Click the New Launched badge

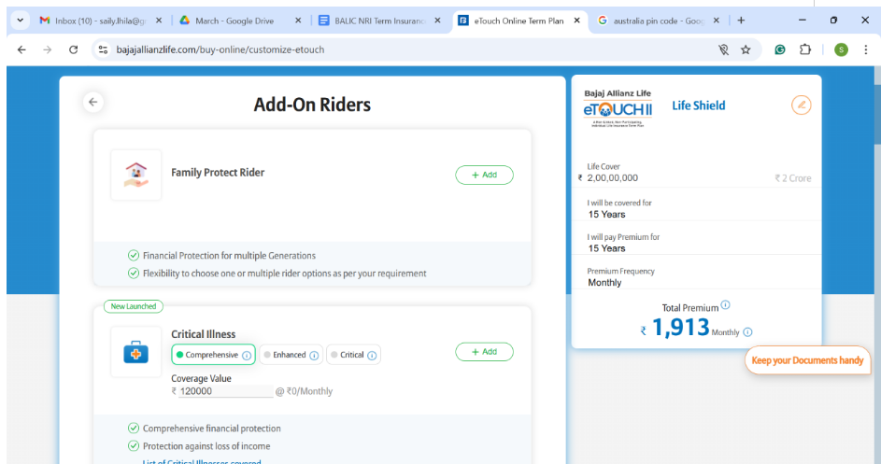tap(134, 306)
